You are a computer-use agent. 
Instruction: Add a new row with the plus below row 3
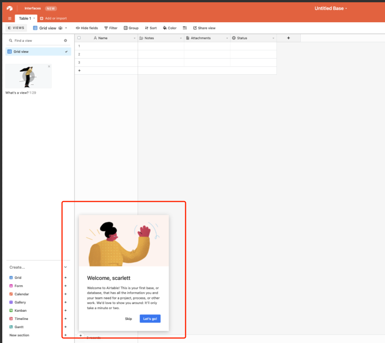tap(79, 71)
